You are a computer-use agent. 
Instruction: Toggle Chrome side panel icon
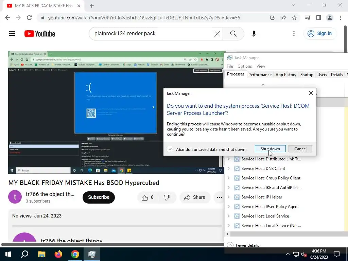tap(319, 18)
